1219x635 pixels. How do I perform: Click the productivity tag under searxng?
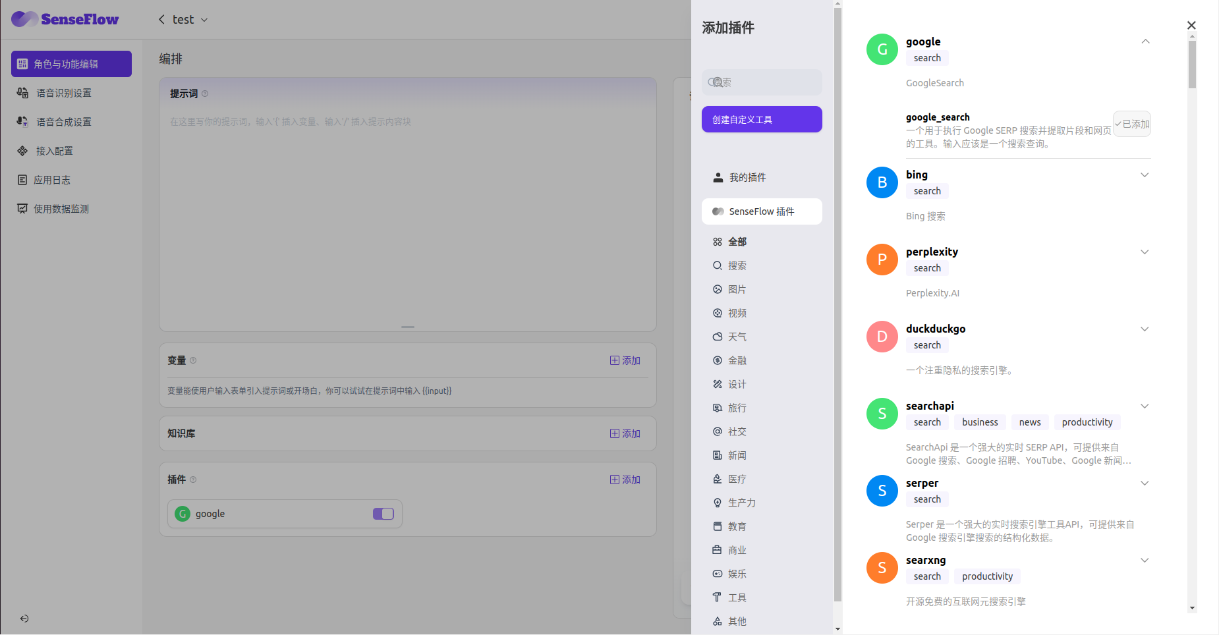[987, 576]
